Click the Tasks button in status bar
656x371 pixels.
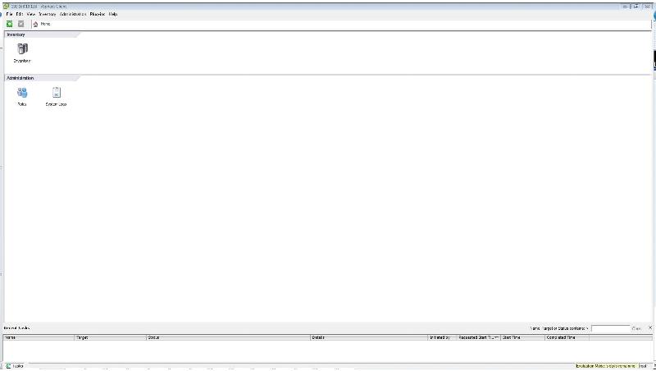[x=15, y=366]
